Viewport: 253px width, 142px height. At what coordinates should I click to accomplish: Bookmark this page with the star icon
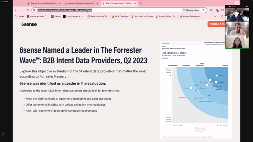click(203, 10)
